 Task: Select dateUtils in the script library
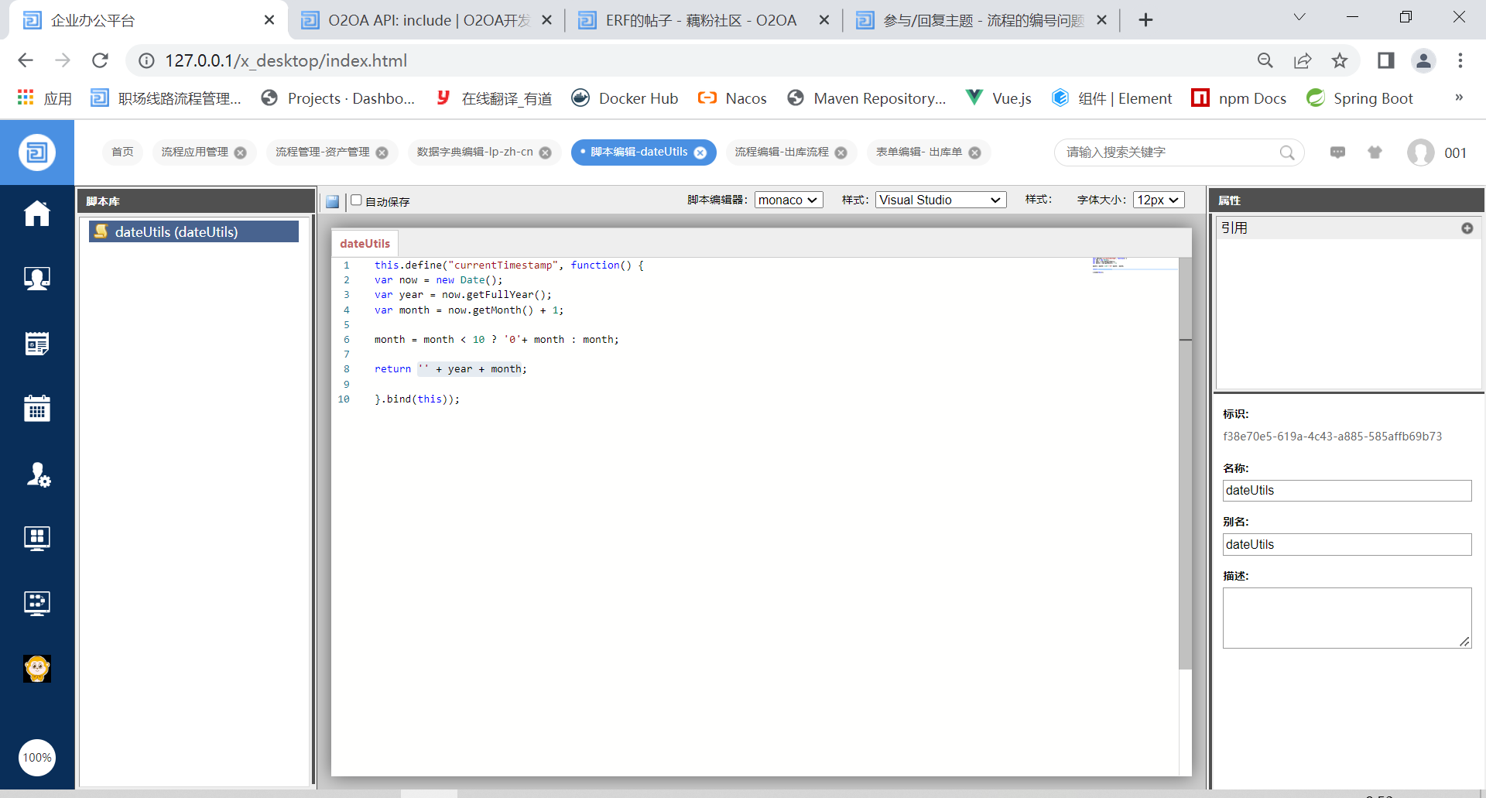point(193,231)
